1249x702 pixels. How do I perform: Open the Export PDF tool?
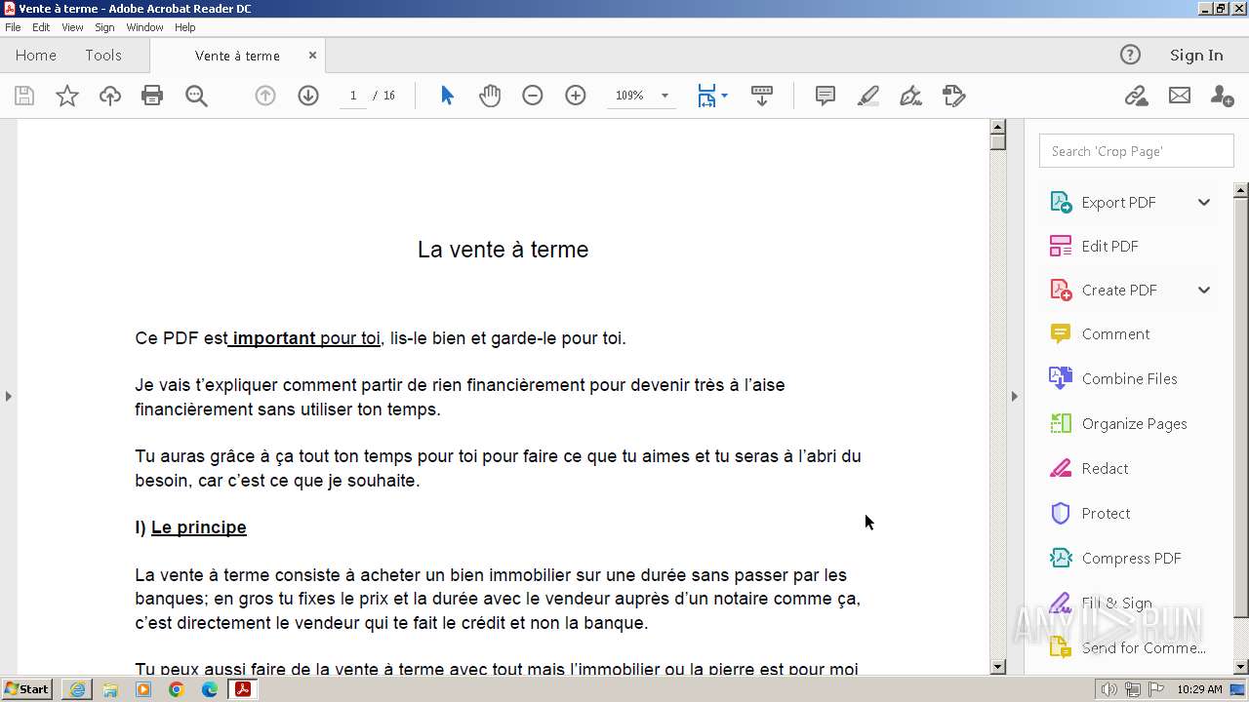click(x=1118, y=202)
